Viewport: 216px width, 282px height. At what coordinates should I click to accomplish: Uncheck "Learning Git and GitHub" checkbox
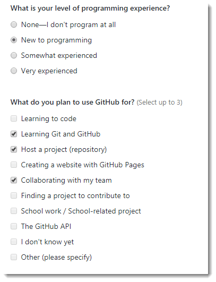(x=14, y=134)
